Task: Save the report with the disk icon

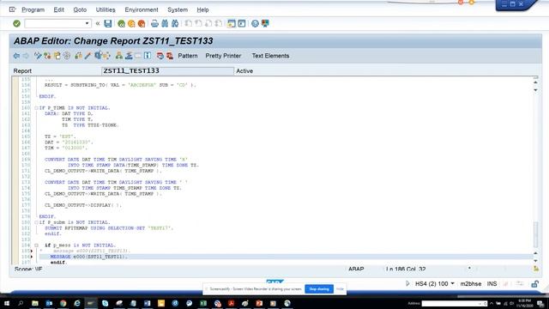Action: click(x=108, y=23)
